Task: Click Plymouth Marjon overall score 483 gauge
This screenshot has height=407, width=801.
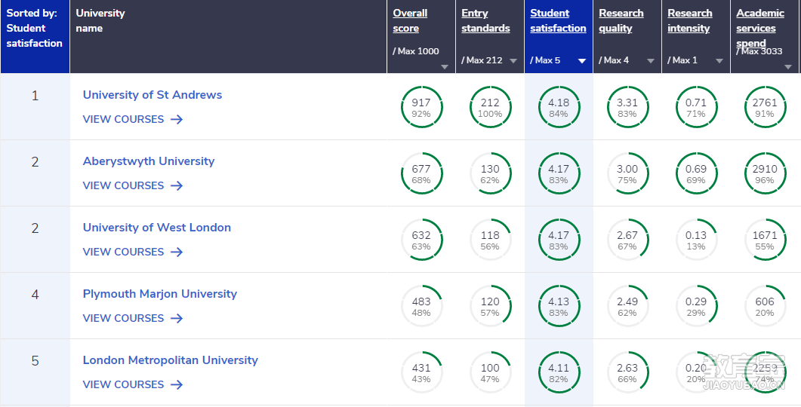Action: pos(421,306)
